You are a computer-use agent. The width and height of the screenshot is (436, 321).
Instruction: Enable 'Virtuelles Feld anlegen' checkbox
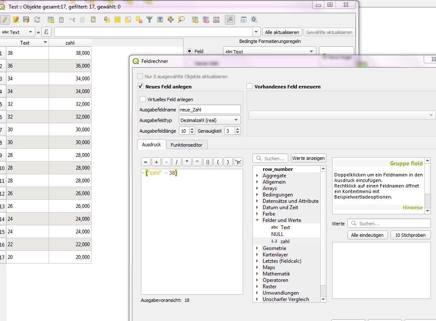click(x=143, y=99)
